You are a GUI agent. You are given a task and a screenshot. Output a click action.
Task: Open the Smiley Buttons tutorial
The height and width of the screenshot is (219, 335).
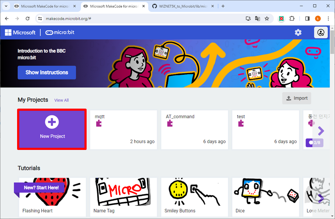click(x=195, y=197)
